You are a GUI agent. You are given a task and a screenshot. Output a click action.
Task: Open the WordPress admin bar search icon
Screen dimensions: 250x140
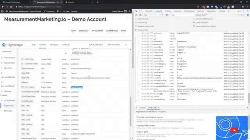tap(129, 11)
